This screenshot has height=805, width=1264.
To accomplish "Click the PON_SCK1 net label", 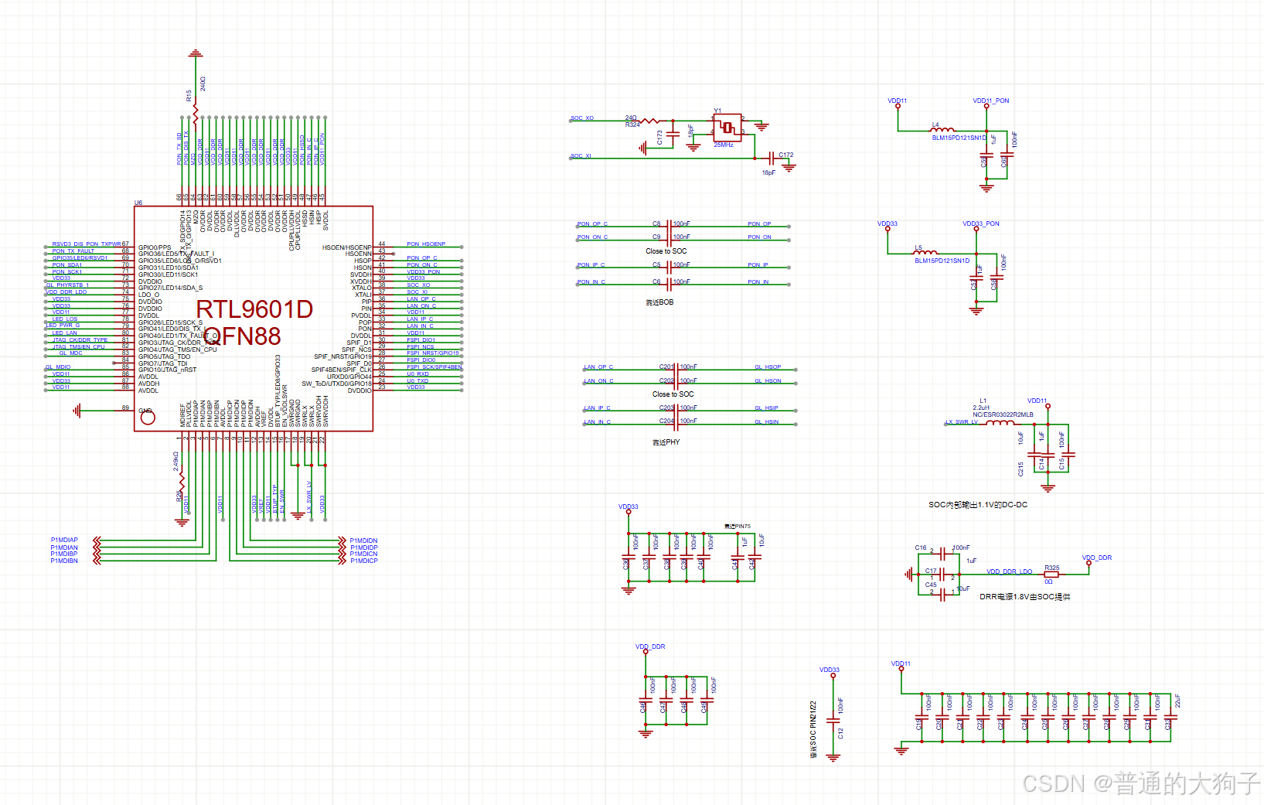I will (x=67, y=271).
